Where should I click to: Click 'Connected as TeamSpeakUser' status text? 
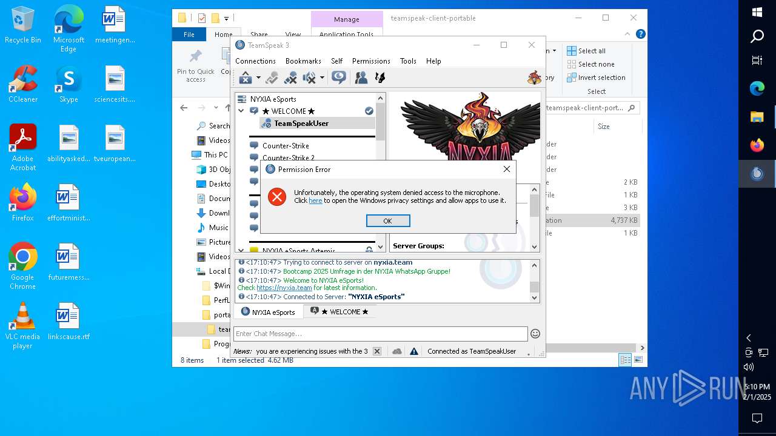point(472,351)
